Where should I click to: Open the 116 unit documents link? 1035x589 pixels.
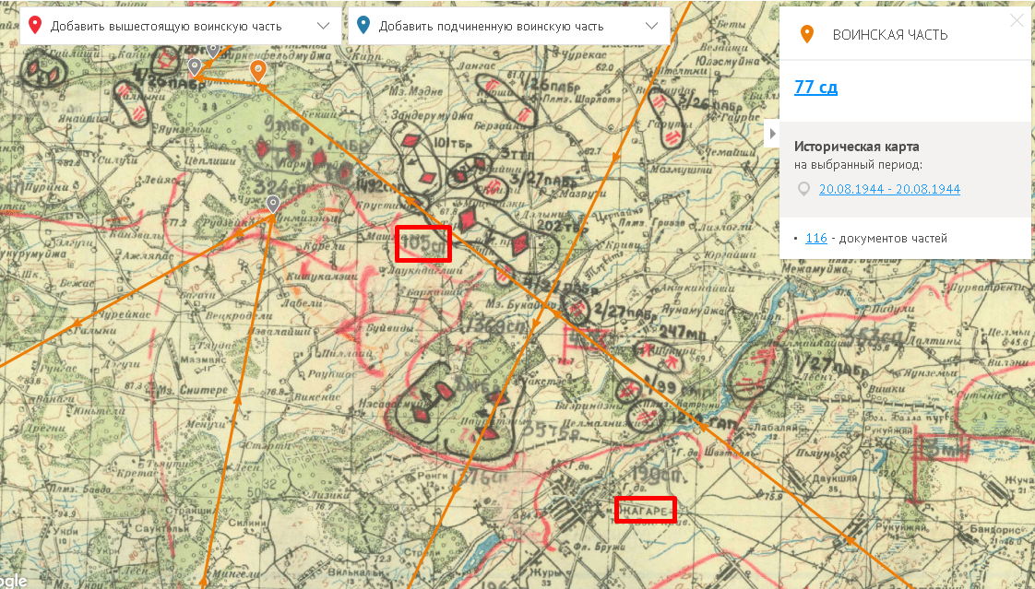coord(815,238)
